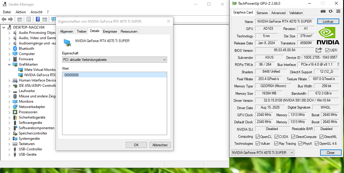
Task: Expand the Computer tree node
Action: click(9, 54)
